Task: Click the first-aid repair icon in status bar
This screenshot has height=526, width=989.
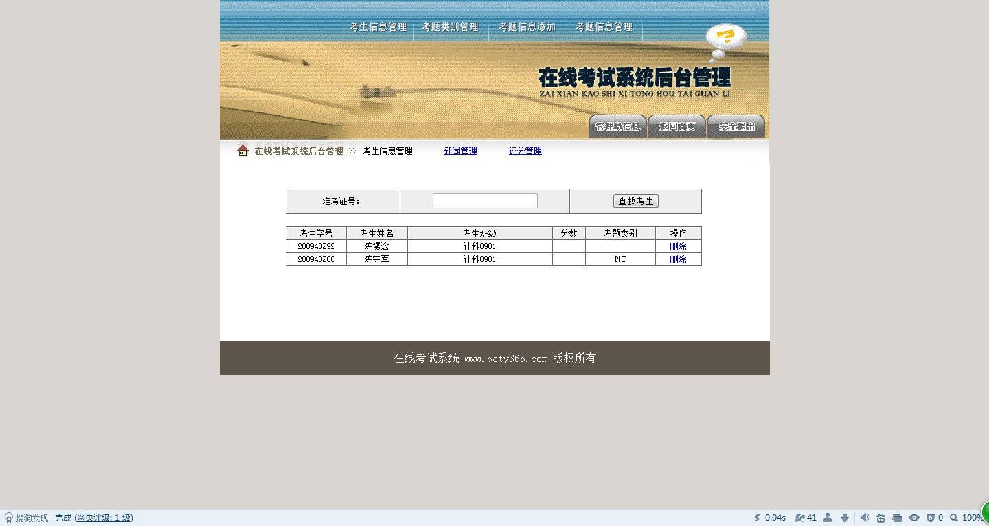Action: coord(880,518)
